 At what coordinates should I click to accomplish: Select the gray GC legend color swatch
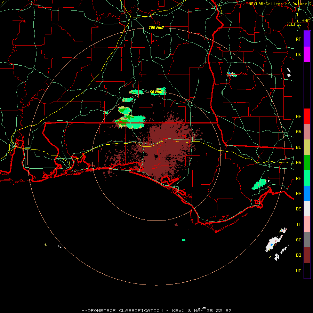307,240
